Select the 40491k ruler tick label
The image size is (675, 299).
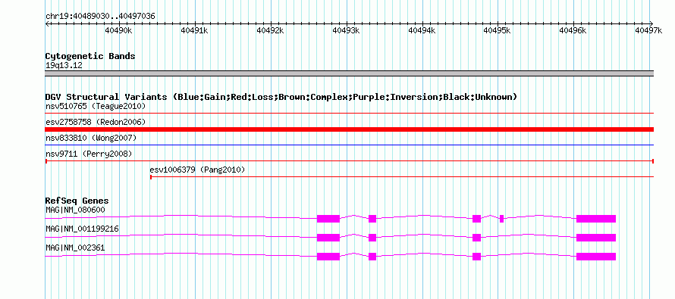pos(194,30)
